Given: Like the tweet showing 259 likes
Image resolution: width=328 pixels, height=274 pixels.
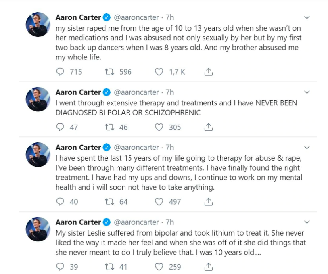Looking at the screenshot, I should click(x=160, y=266).
